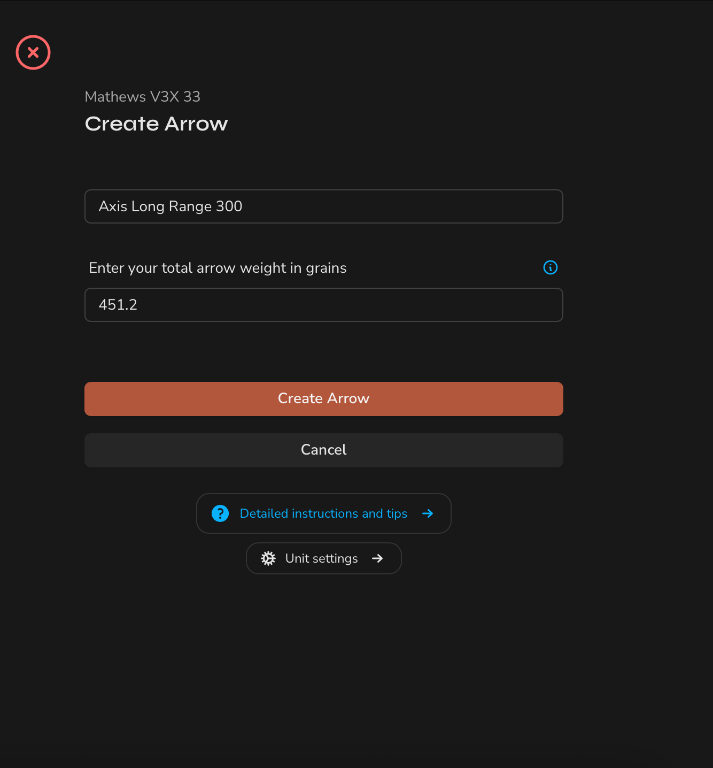Click the word 'tips' in instructions link
713x768 pixels.
coord(397,513)
